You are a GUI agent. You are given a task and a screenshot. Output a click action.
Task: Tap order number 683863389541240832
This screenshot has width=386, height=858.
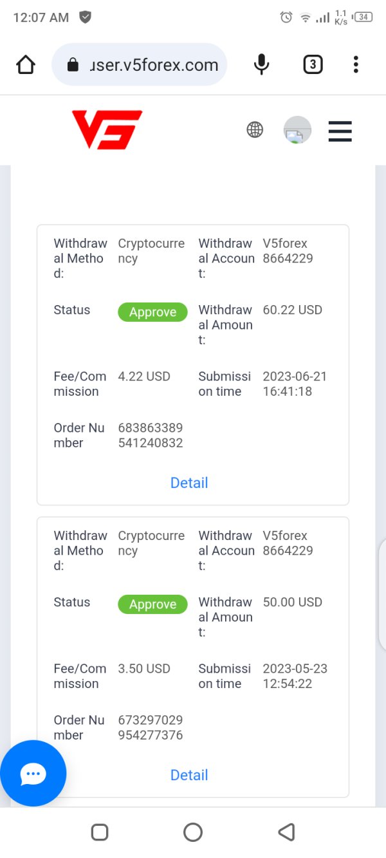(x=151, y=435)
